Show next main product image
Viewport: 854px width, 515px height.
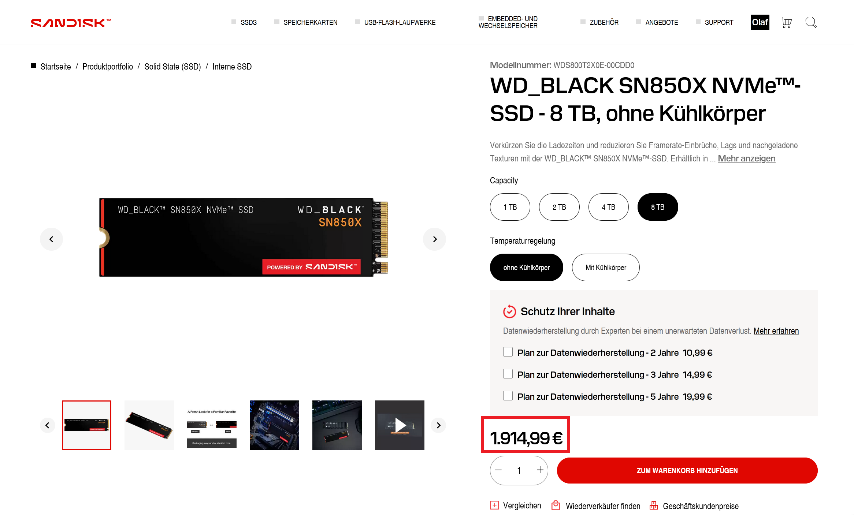[435, 239]
